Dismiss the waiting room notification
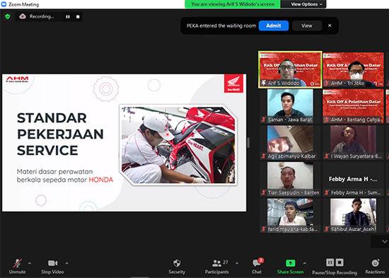This screenshot has height=278, width=389. (x=330, y=25)
